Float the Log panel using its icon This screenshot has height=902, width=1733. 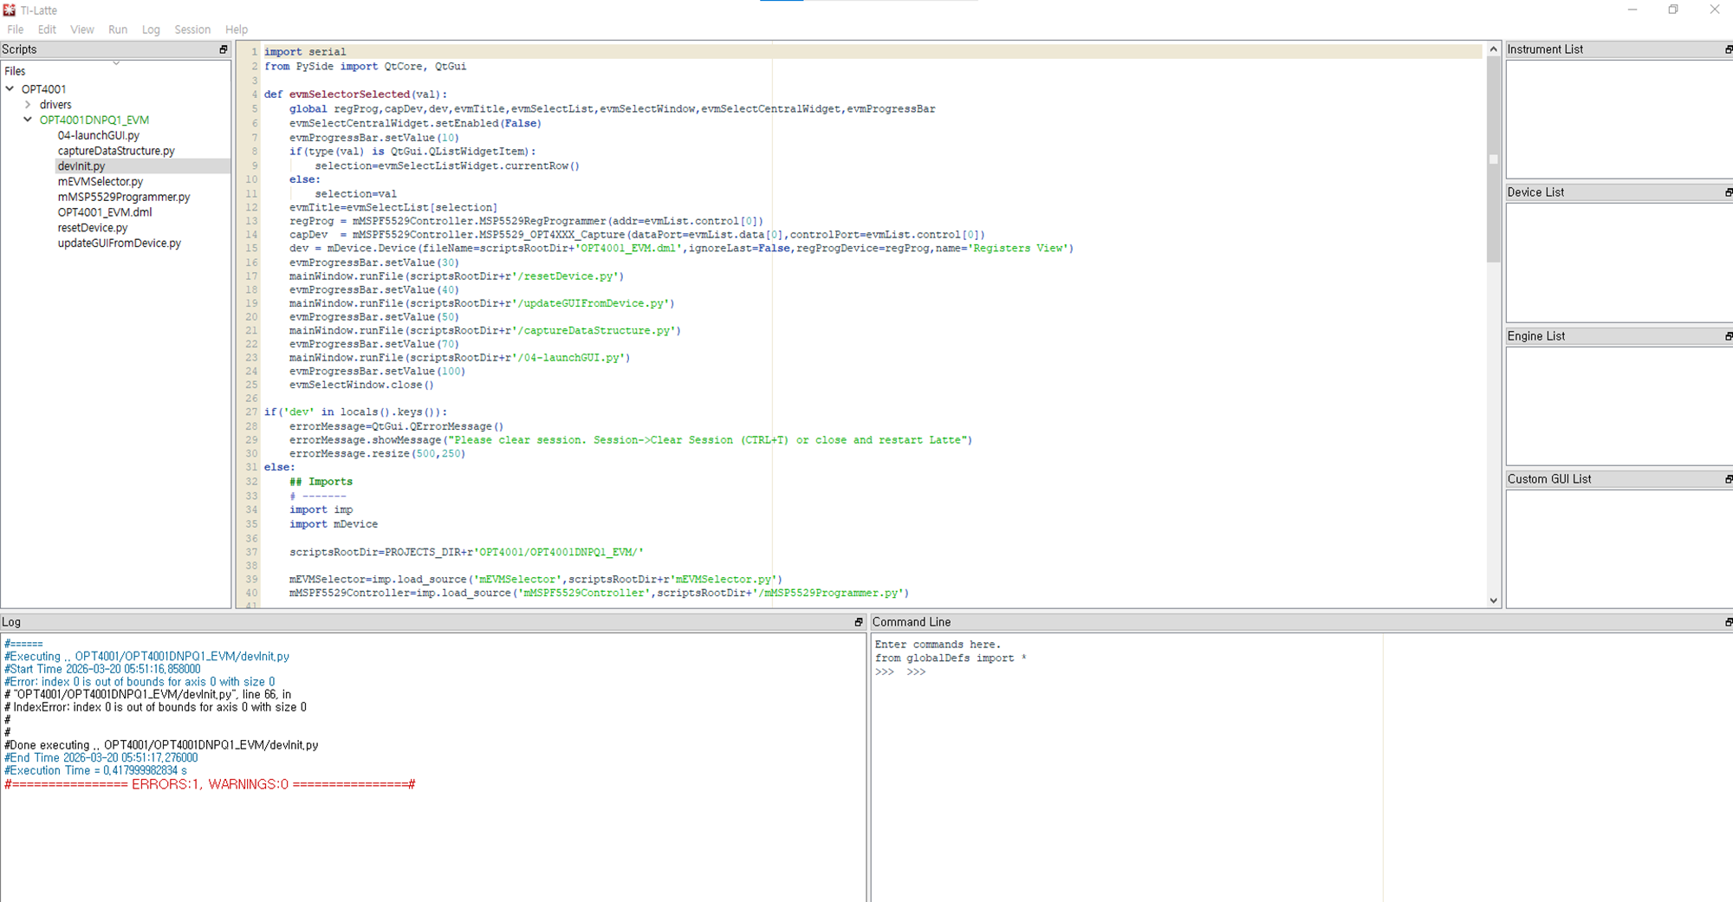click(859, 622)
